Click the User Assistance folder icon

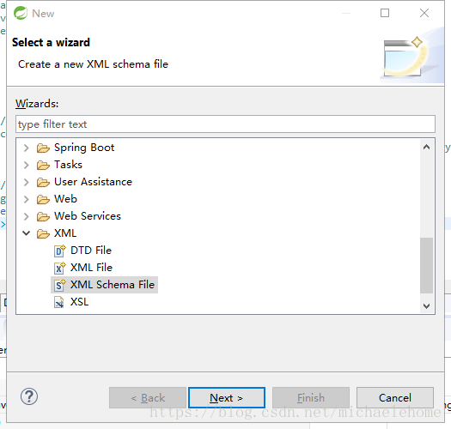43,182
